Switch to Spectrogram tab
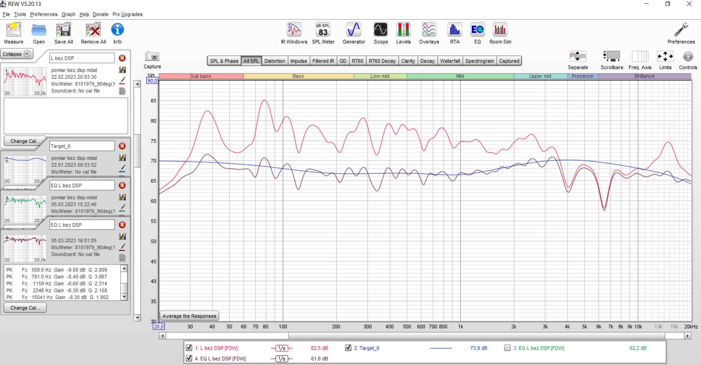 click(480, 61)
